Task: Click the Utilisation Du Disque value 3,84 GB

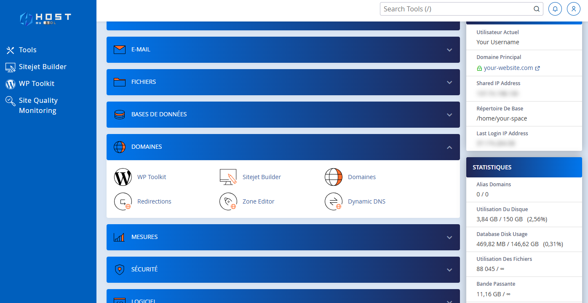Action: click(x=500, y=219)
